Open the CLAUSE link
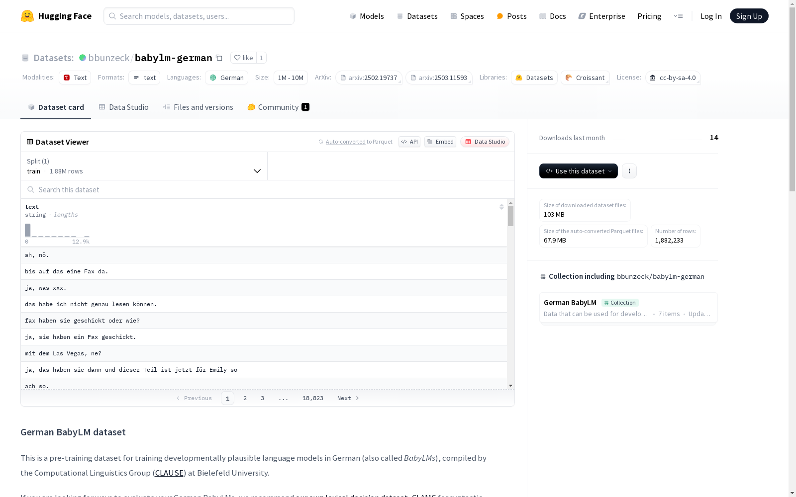 click(x=169, y=473)
